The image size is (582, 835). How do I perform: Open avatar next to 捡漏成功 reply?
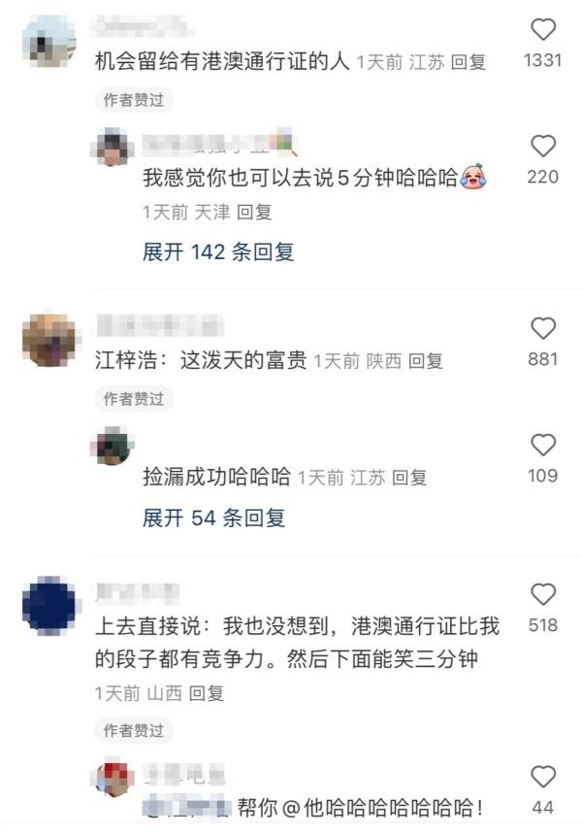(112, 446)
